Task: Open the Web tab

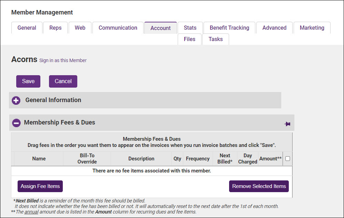Action: pos(80,28)
